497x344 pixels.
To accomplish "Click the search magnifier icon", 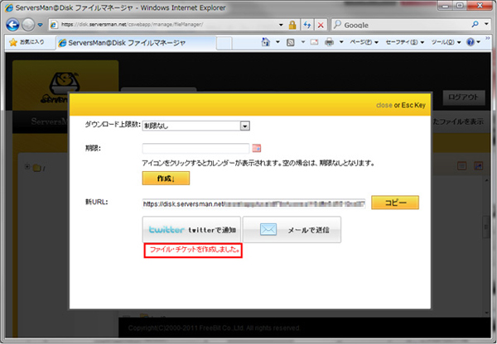I will pyautogui.click(x=475, y=24).
